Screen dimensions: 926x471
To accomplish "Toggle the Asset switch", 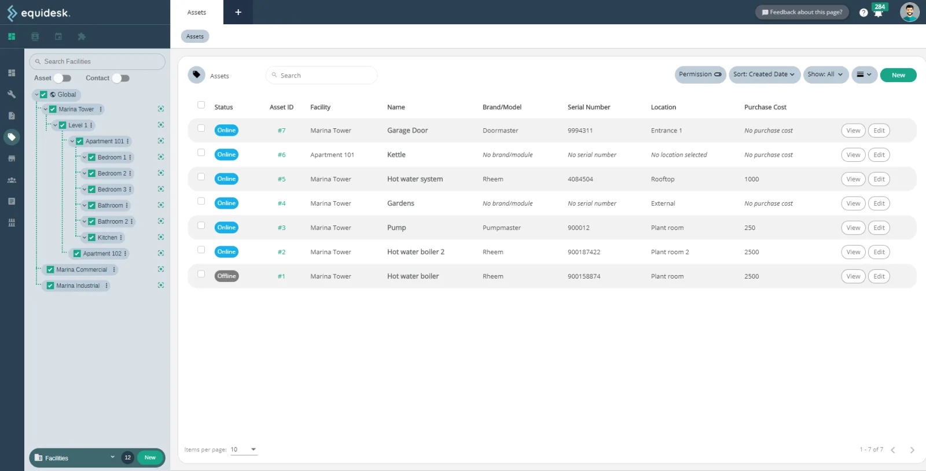I will click(63, 78).
